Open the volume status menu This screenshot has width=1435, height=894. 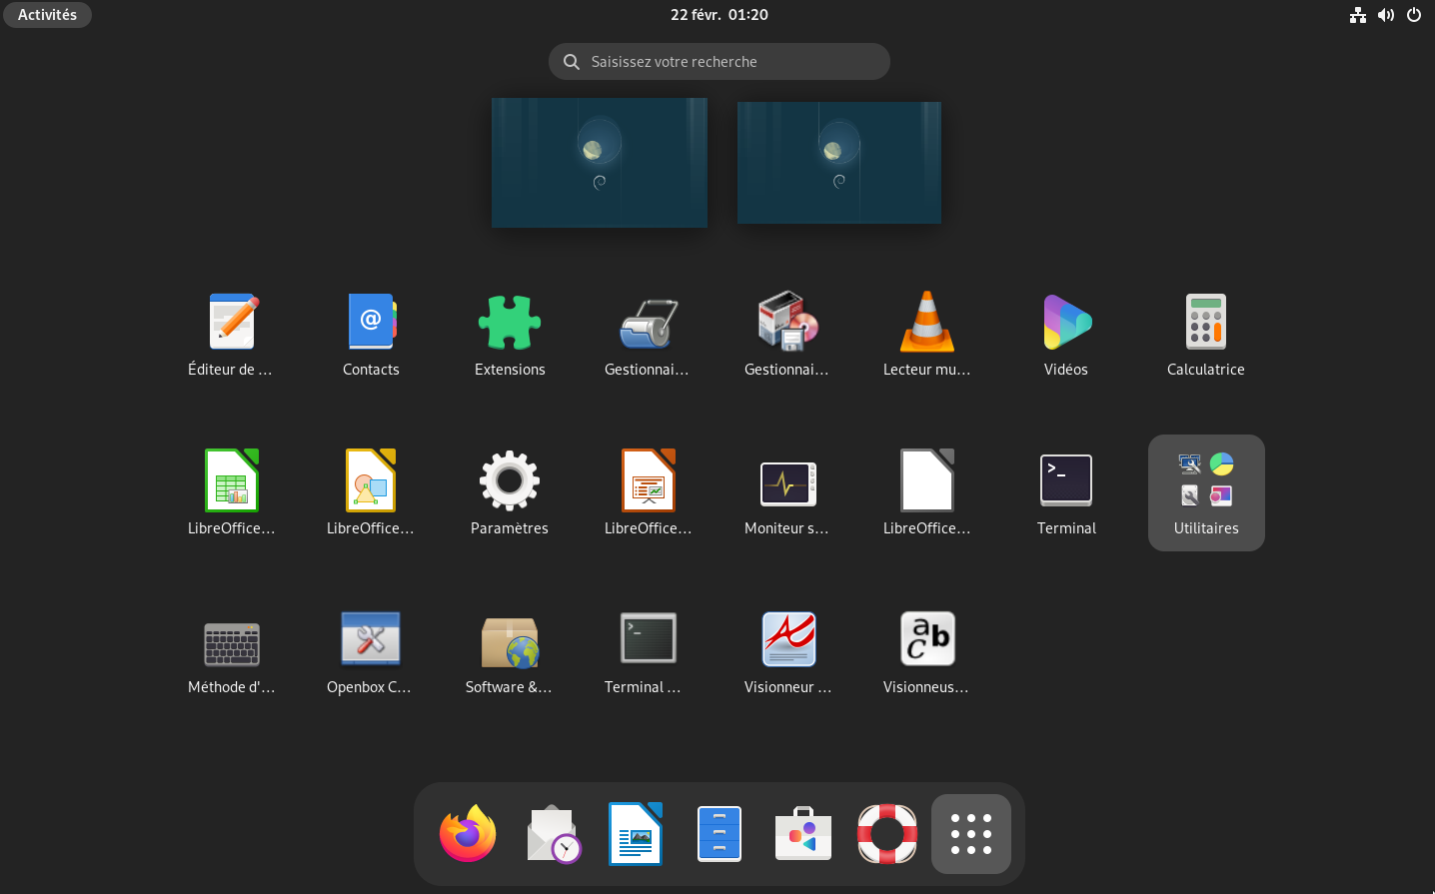click(1385, 15)
